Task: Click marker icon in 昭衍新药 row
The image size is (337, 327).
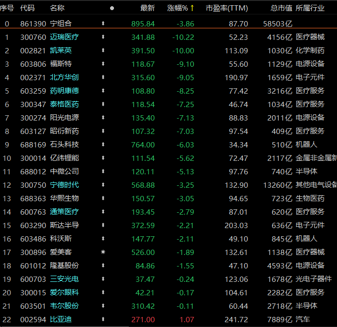Action: [x=103, y=131]
